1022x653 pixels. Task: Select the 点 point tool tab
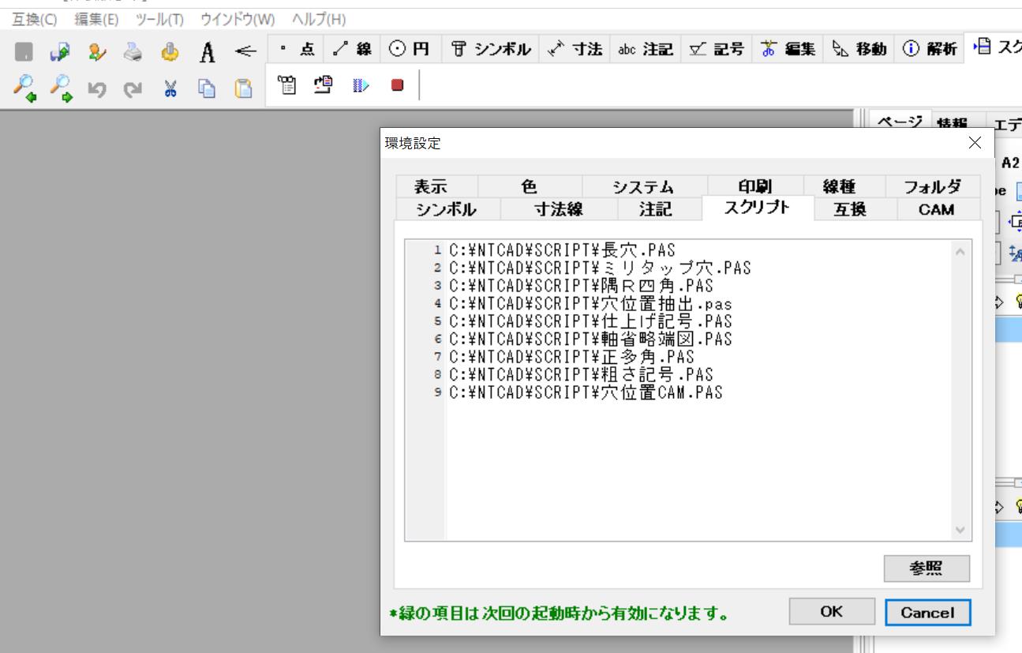click(295, 50)
